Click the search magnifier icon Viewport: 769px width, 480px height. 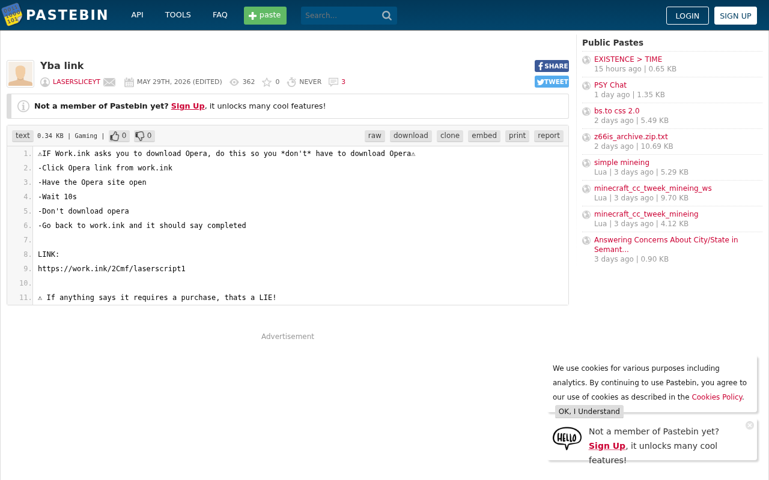tap(387, 16)
